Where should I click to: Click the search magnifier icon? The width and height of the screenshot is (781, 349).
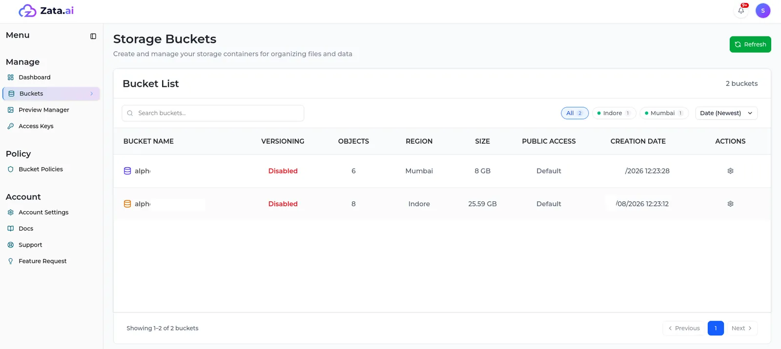tap(130, 113)
